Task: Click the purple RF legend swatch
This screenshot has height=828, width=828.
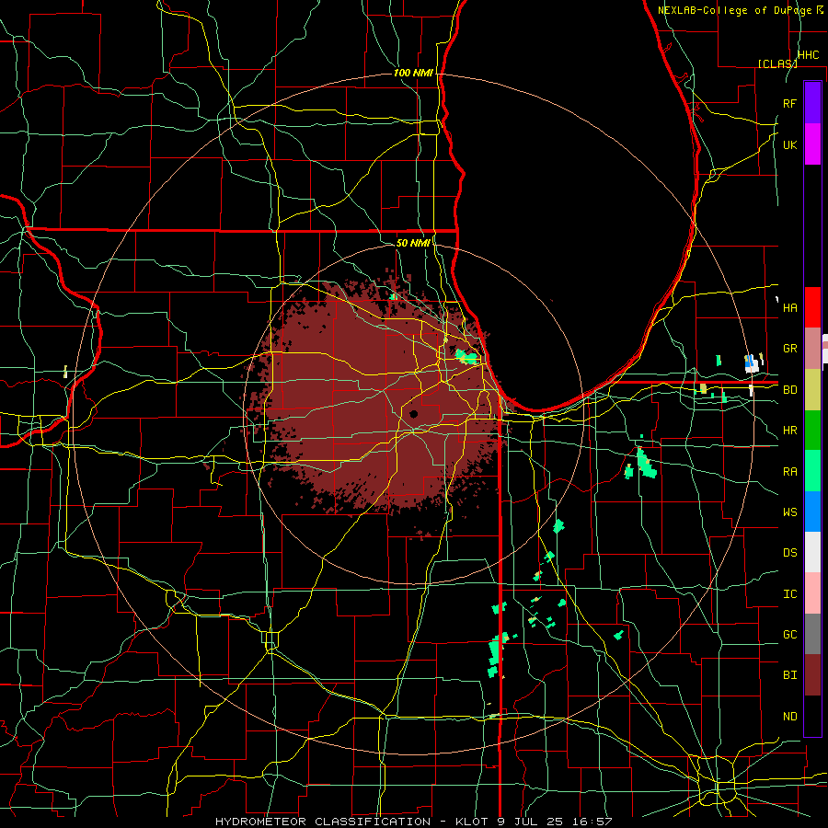Action: [x=812, y=103]
